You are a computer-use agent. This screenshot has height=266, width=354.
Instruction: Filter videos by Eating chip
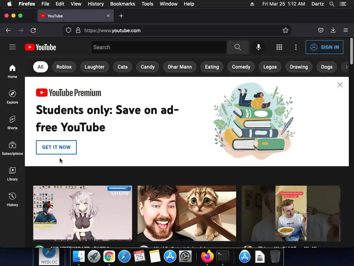pyautogui.click(x=212, y=67)
